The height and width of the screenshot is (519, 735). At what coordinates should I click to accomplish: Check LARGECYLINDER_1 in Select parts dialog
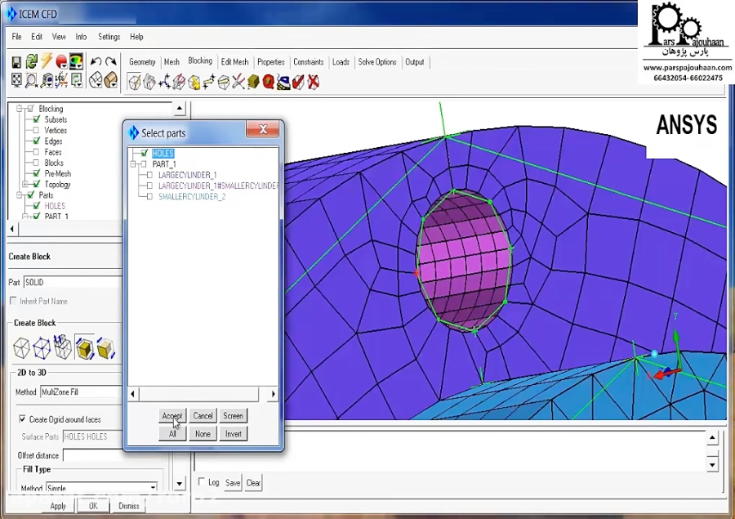coord(149,175)
